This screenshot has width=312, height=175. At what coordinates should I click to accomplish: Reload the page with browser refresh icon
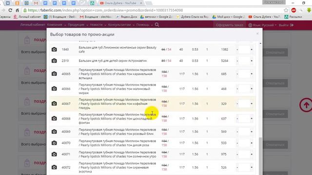coord(10,10)
